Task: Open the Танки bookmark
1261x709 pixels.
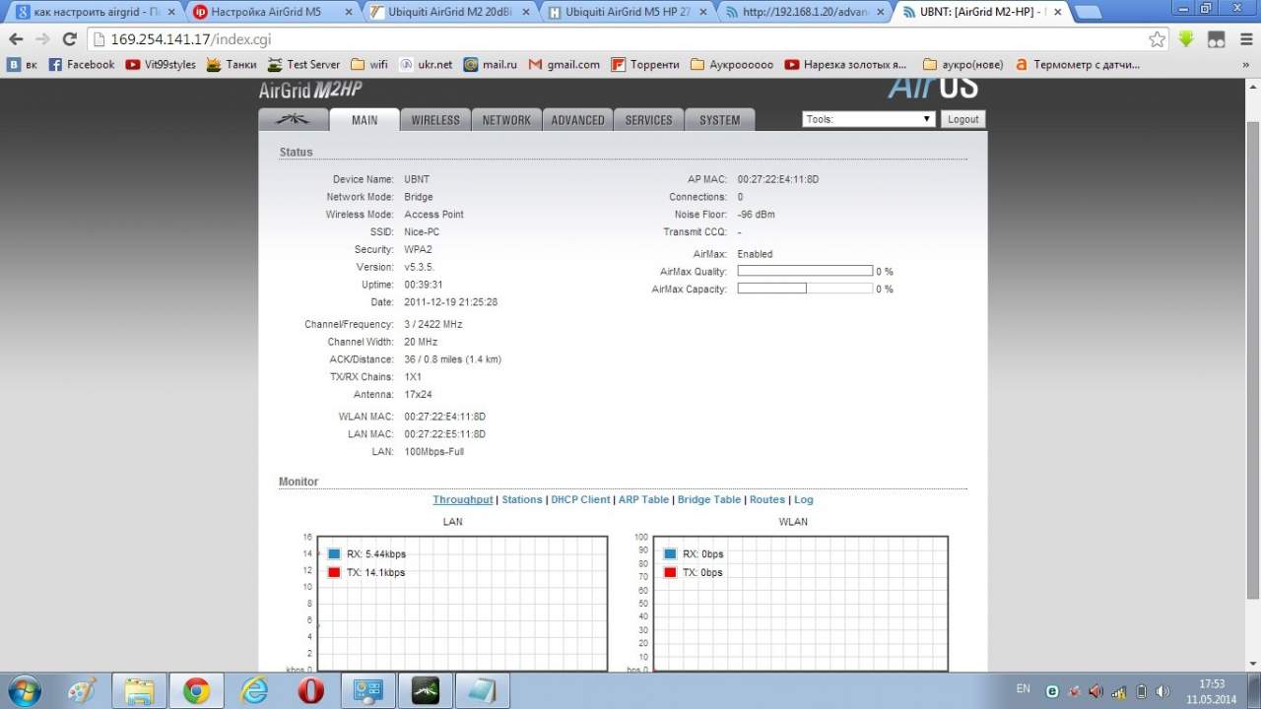Action: pos(232,65)
